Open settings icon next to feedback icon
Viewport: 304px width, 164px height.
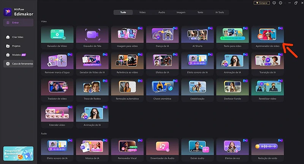pyautogui.click(x=280, y=3)
